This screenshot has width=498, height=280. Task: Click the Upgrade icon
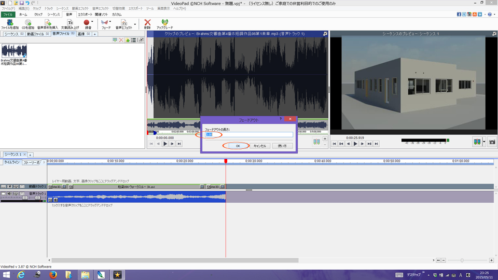point(164,22)
